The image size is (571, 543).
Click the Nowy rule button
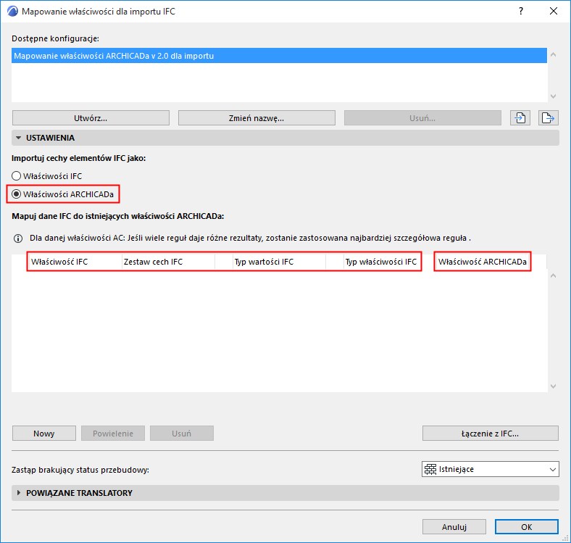[44, 434]
